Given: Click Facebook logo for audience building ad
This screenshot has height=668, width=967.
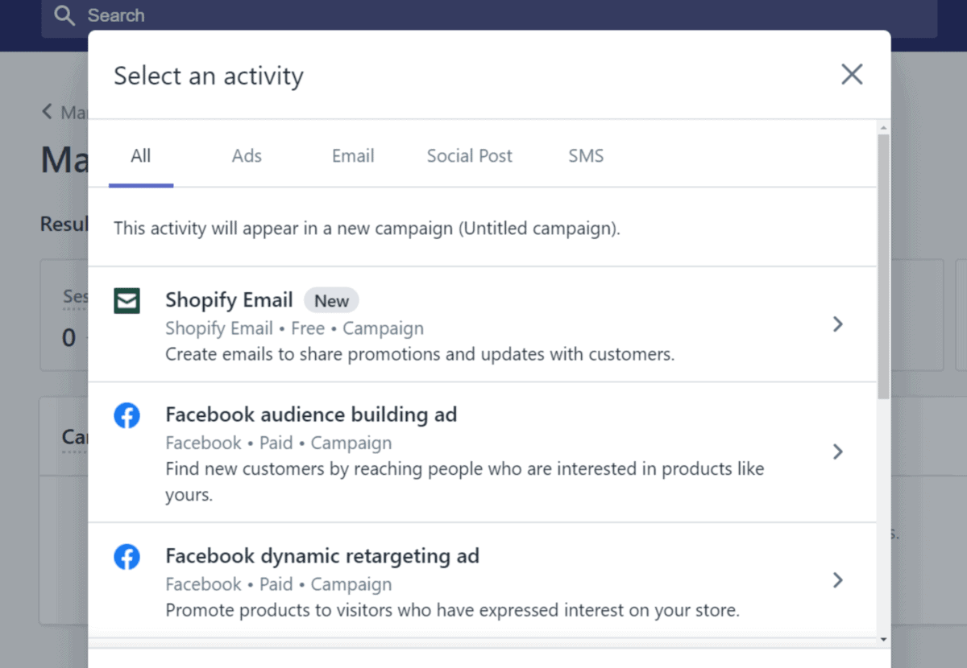Looking at the screenshot, I should [x=127, y=416].
